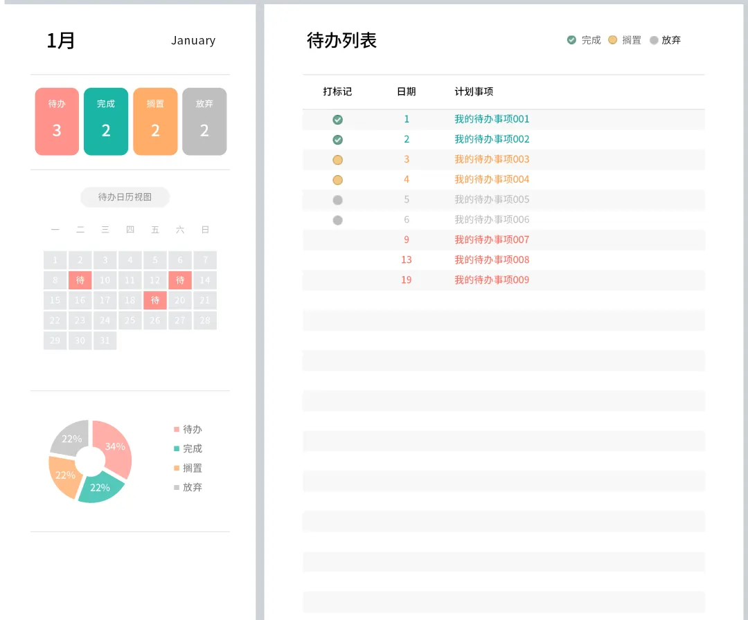748x620 pixels.
Task: Select the orange 搁置 summary card
Action: click(156, 122)
